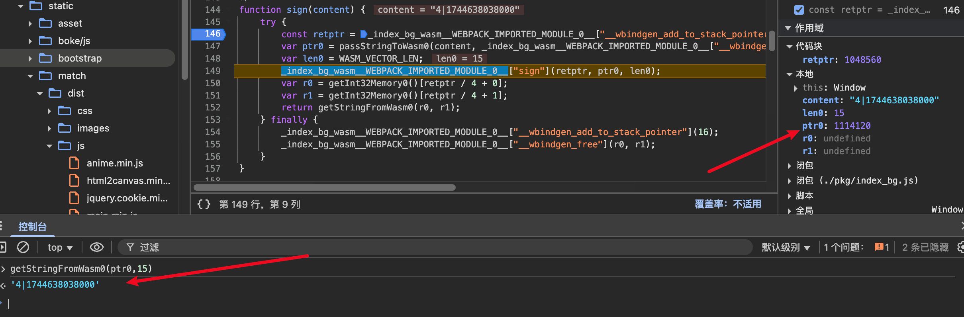The width and height of the screenshot is (964, 317).
Task: Uncheck the retptr breakpoint checkbox
Action: (x=799, y=10)
